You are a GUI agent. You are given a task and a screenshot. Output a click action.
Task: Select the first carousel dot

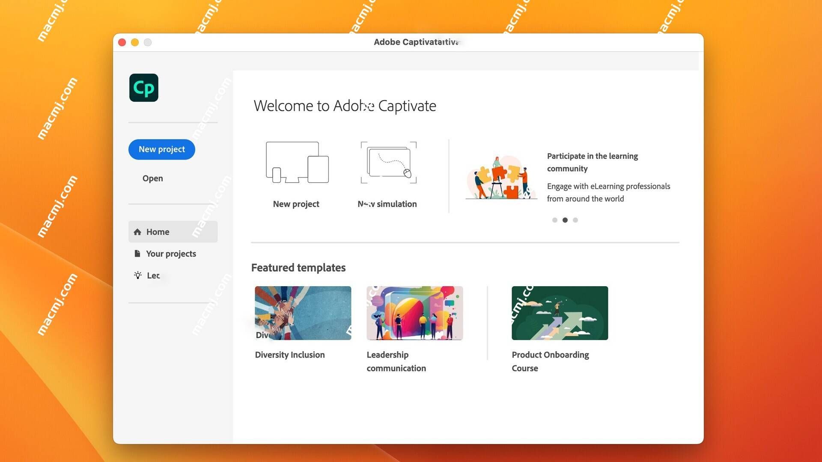555,220
